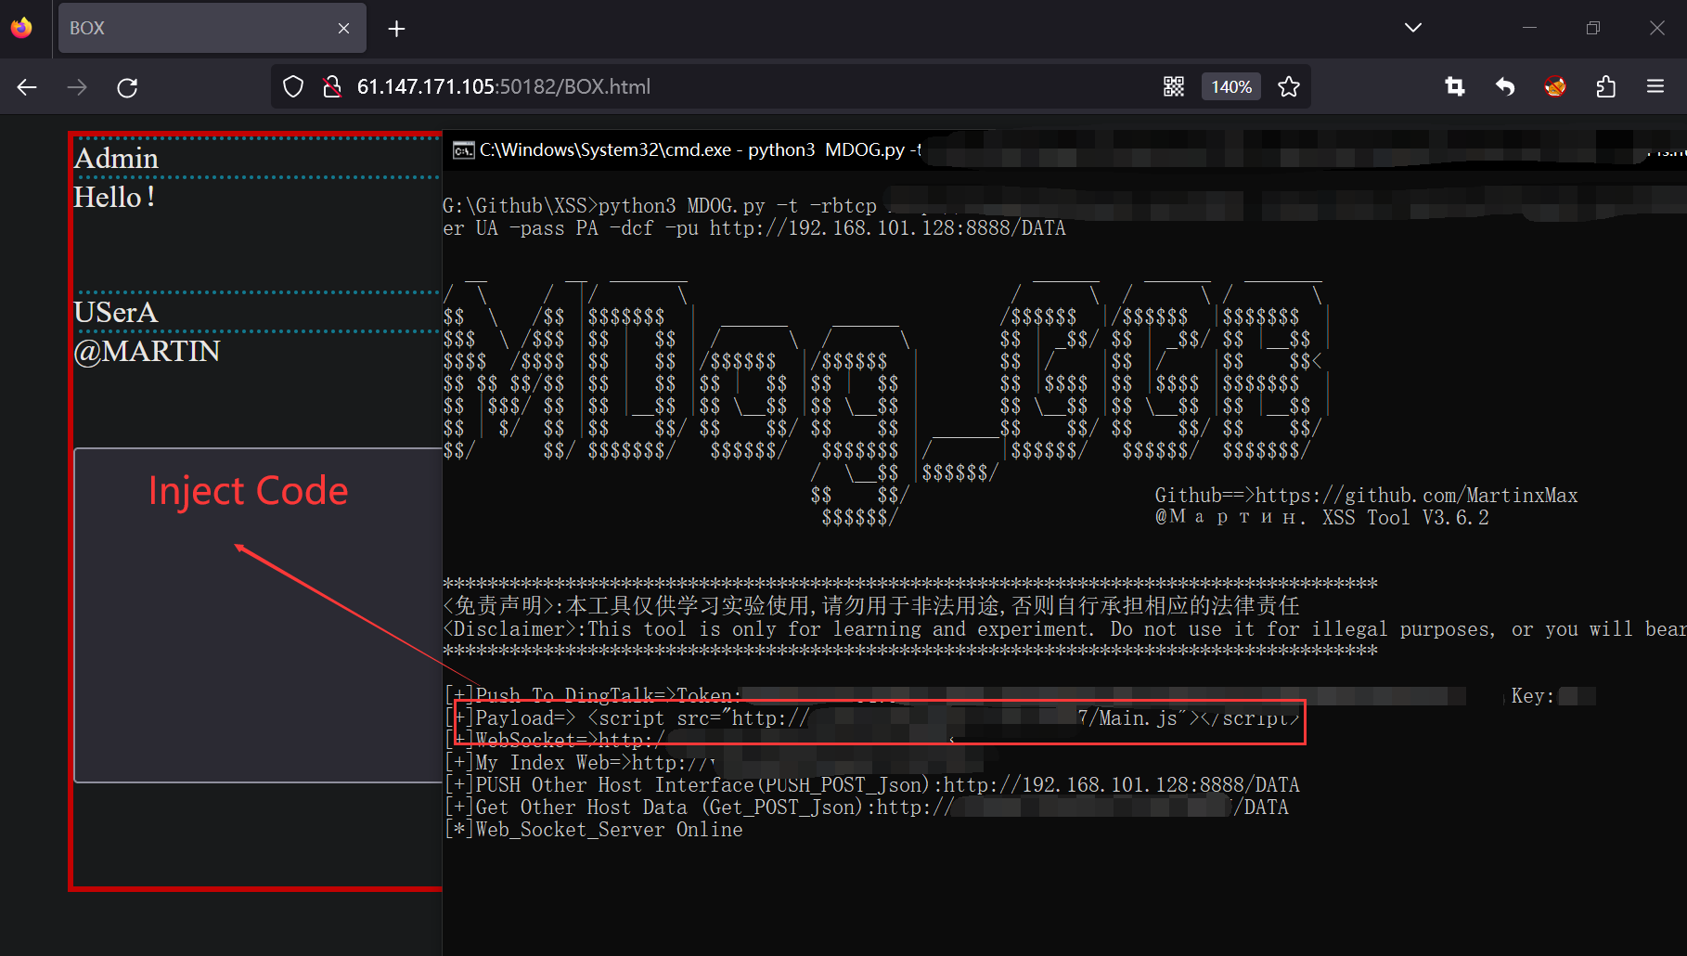Close the BOX tab
Image resolution: width=1687 pixels, height=956 pixels.
pyautogui.click(x=343, y=29)
